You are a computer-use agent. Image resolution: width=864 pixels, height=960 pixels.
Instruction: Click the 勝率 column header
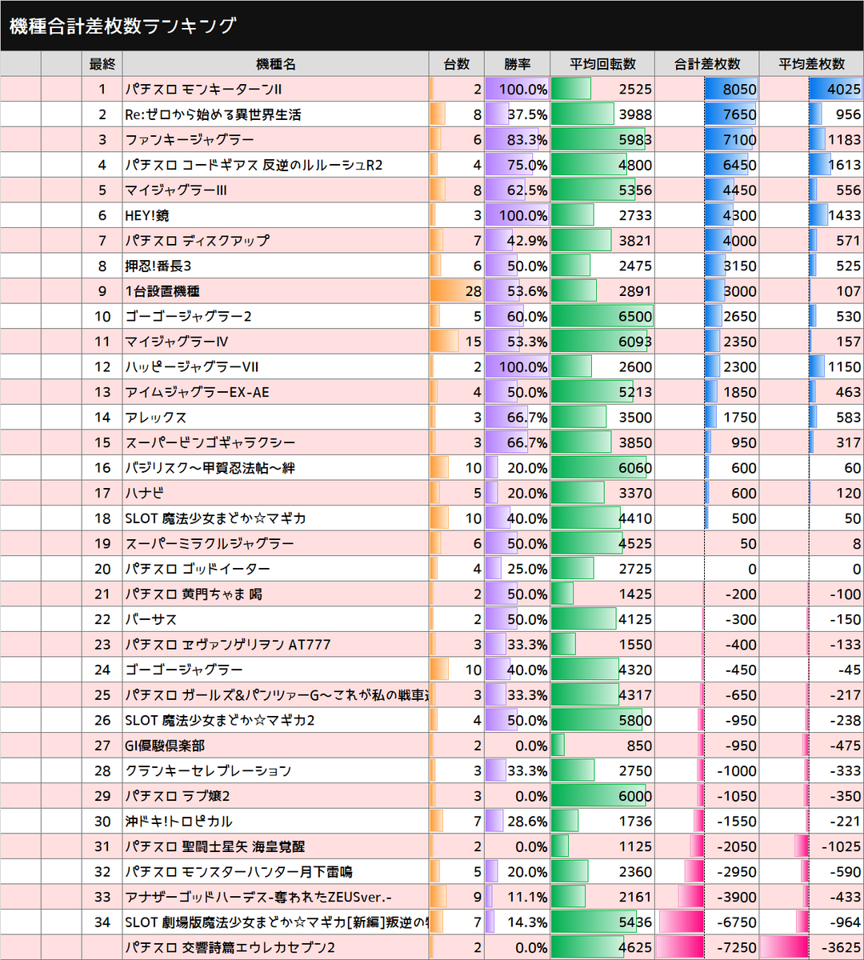coord(518,64)
